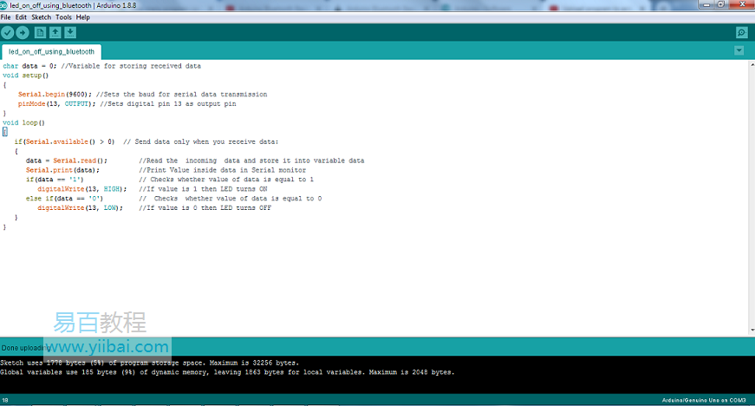The width and height of the screenshot is (755, 406).
Task: Click the line number 18 in status bar
Action: coord(5,400)
